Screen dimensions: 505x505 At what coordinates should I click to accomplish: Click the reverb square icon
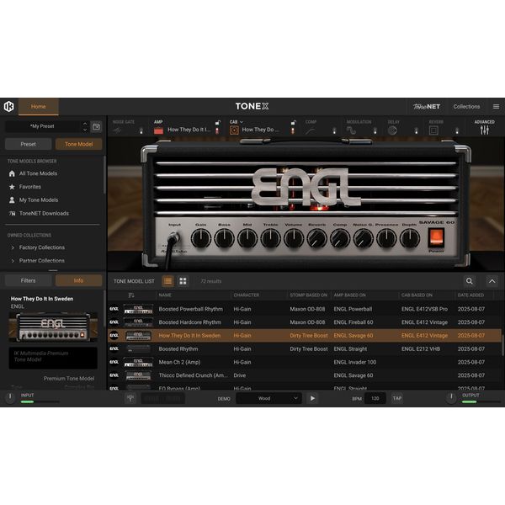(x=433, y=130)
